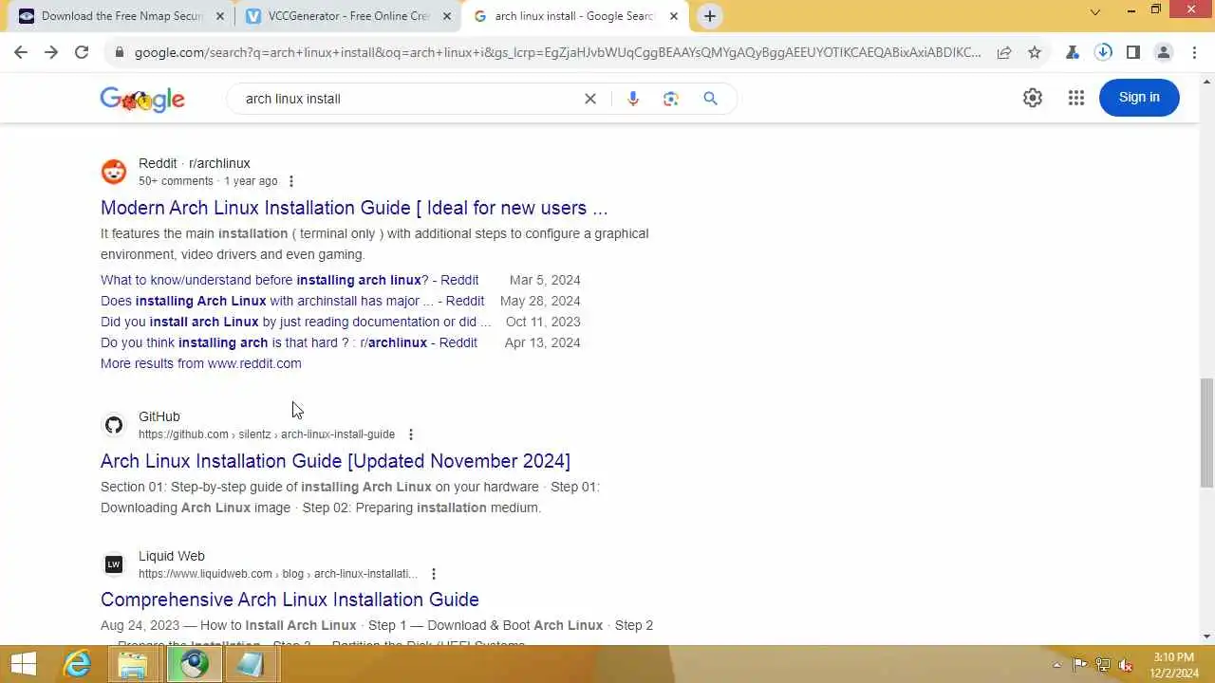
Task: Click '50+ comments' text under Reddit
Action: coord(176,181)
